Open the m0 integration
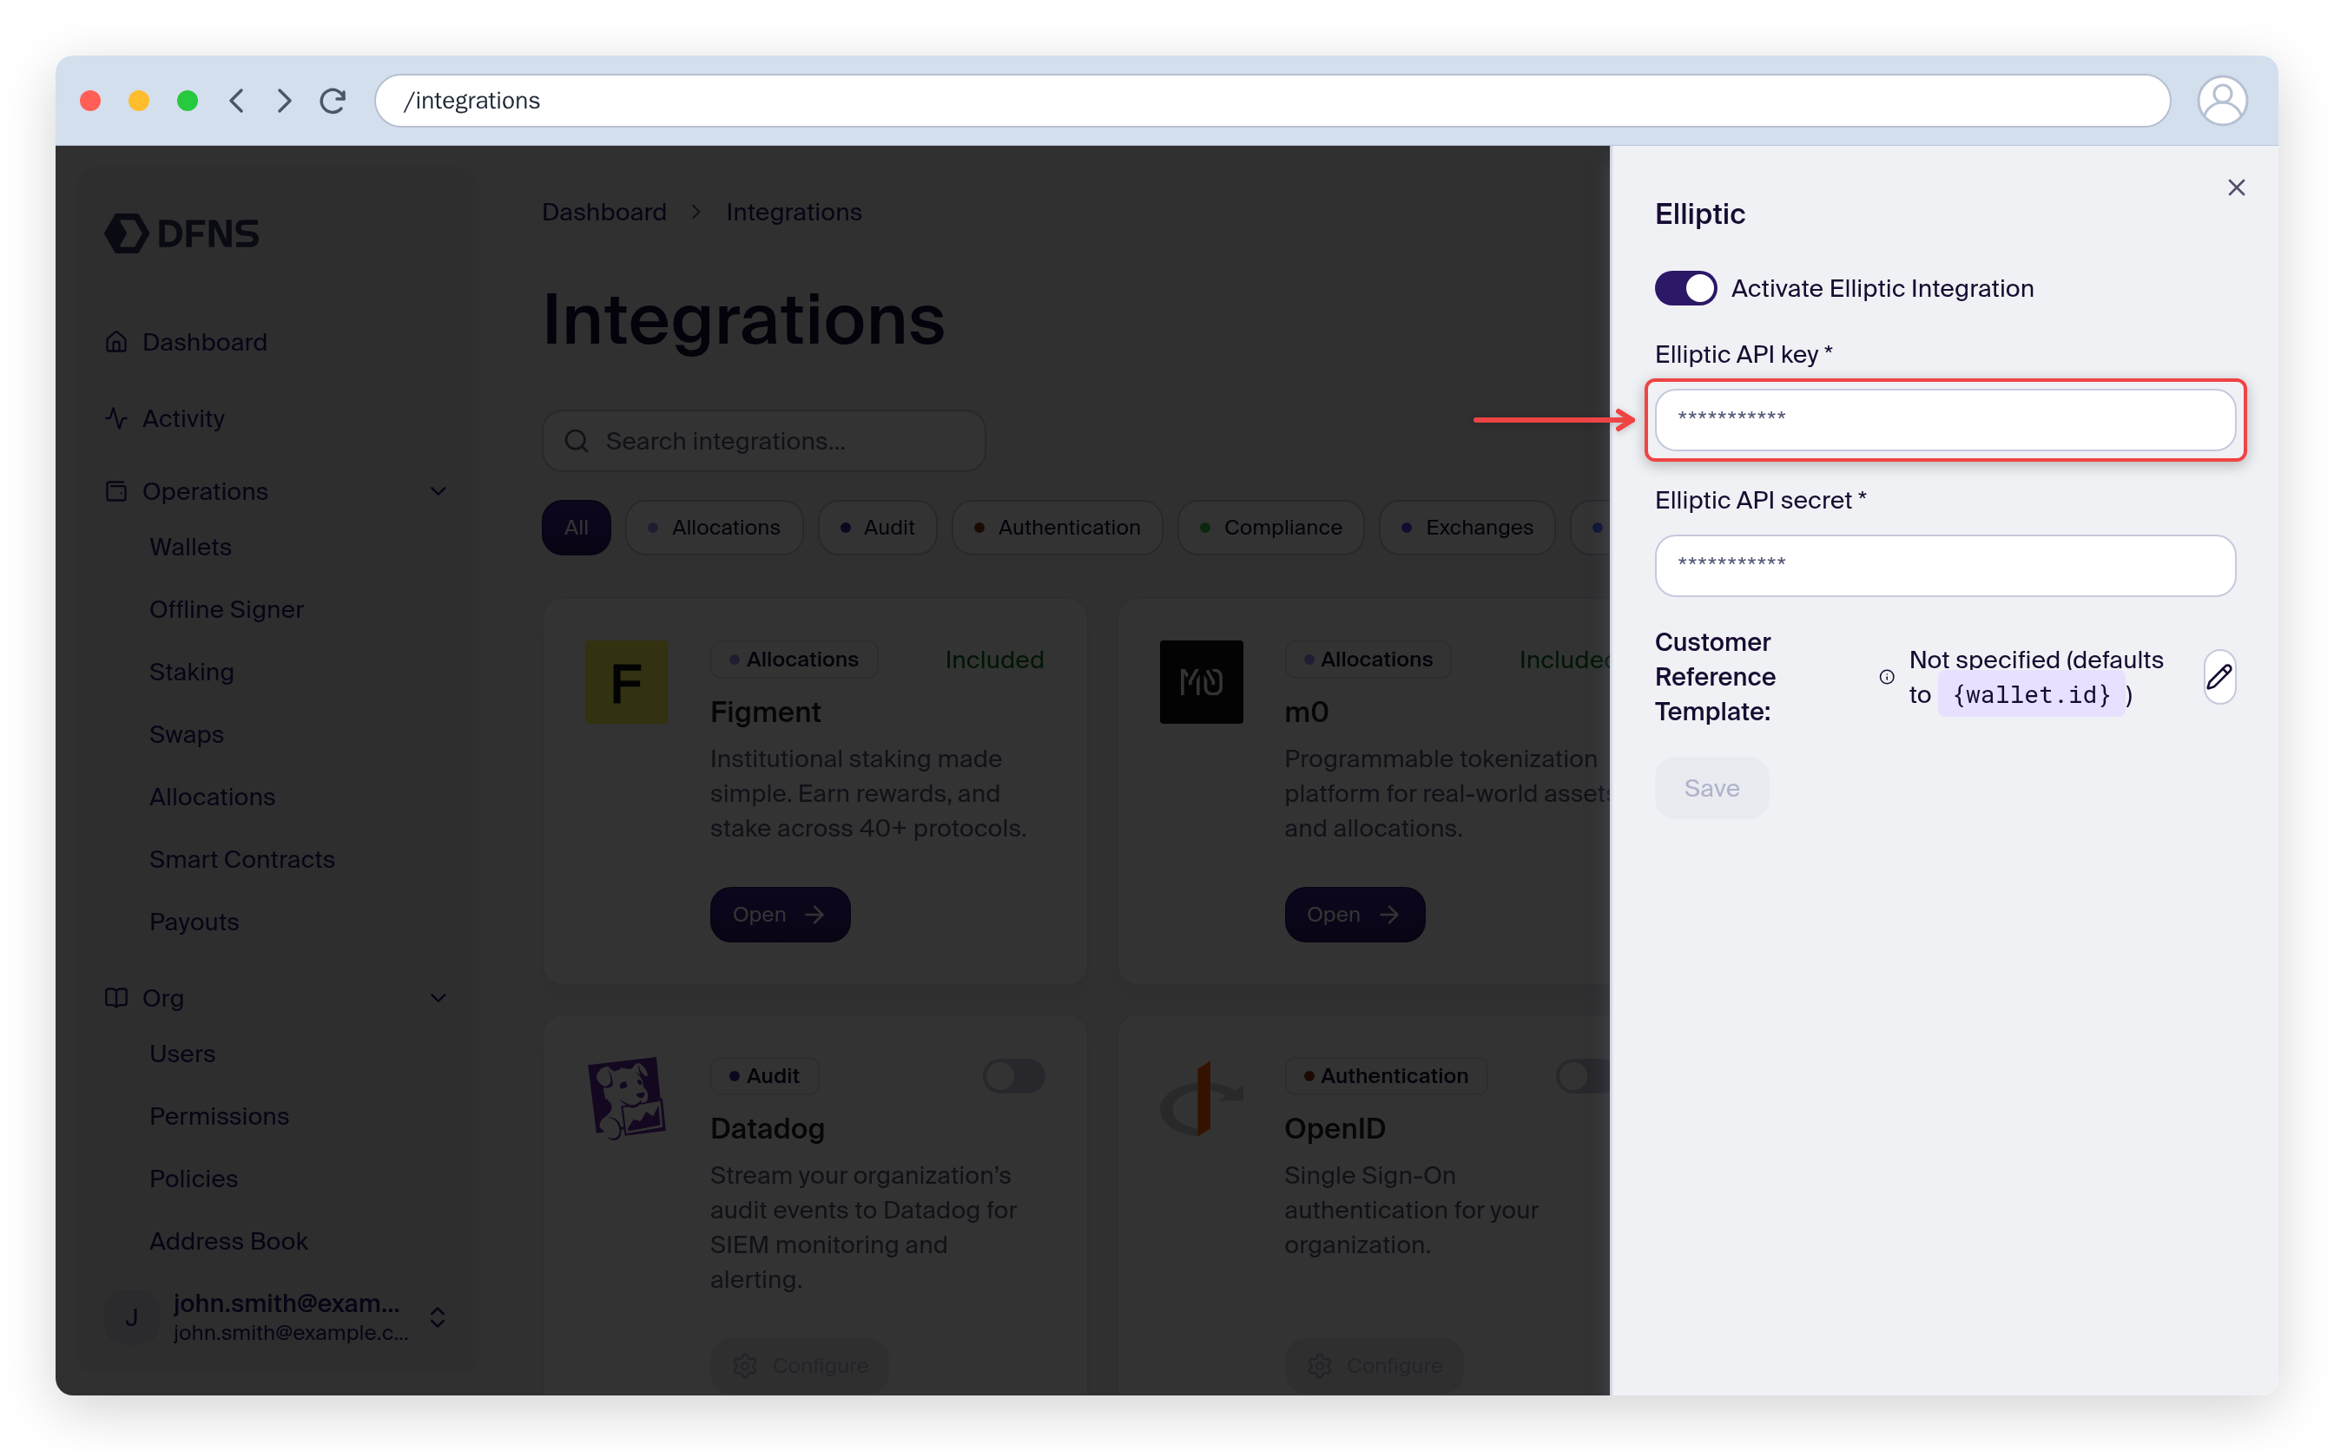This screenshot has width=2334, height=1451. pos(1354,915)
